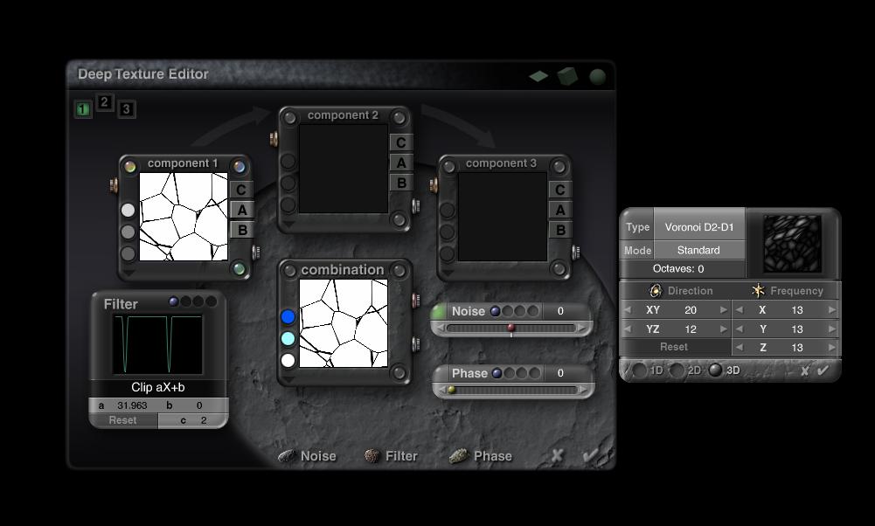Image resolution: width=875 pixels, height=526 pixels.
Task: Click the Reset button in Filter panel
Action: (122, 420)
